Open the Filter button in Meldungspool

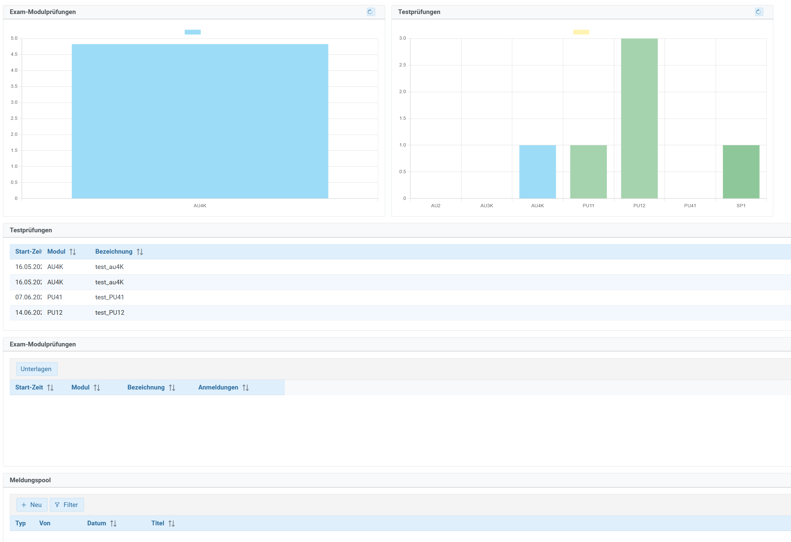click(x=67, y=505)
